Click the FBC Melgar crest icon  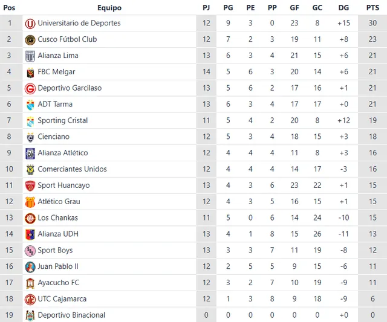pos(30,72)
